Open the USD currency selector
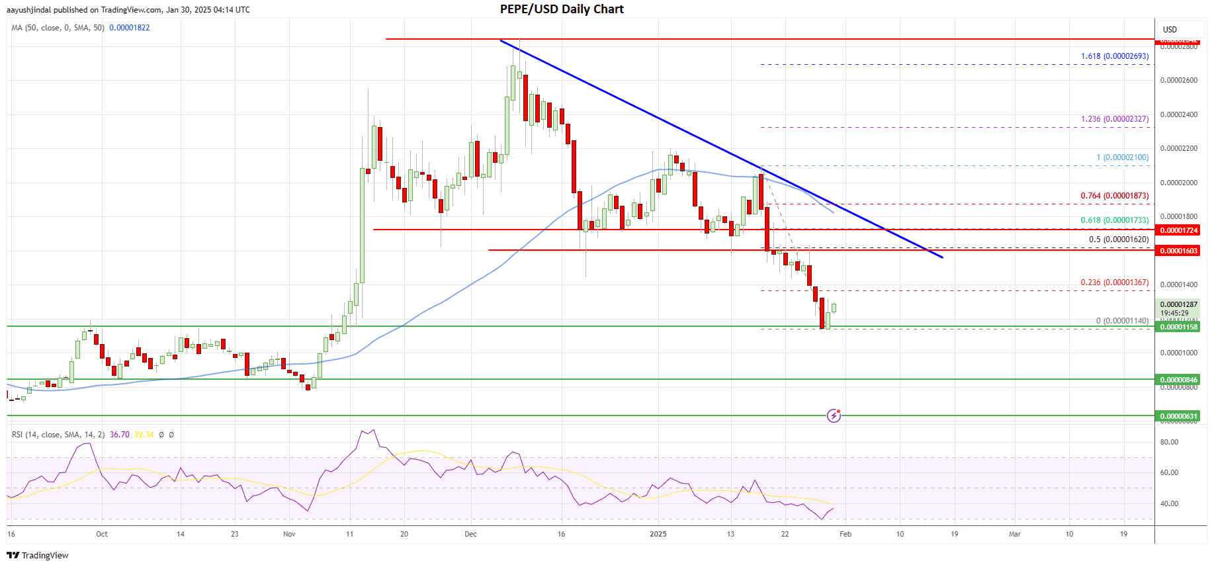This screenshot has height=567, width=1214. pos(1170,30)
